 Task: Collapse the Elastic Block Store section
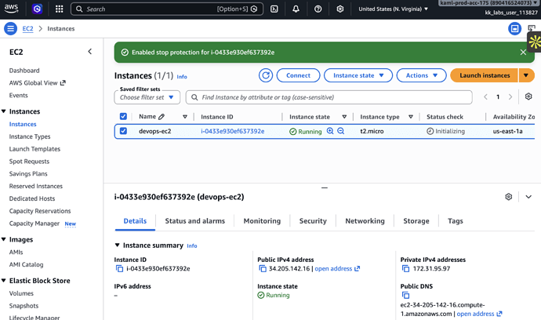(x=4, y=280)
